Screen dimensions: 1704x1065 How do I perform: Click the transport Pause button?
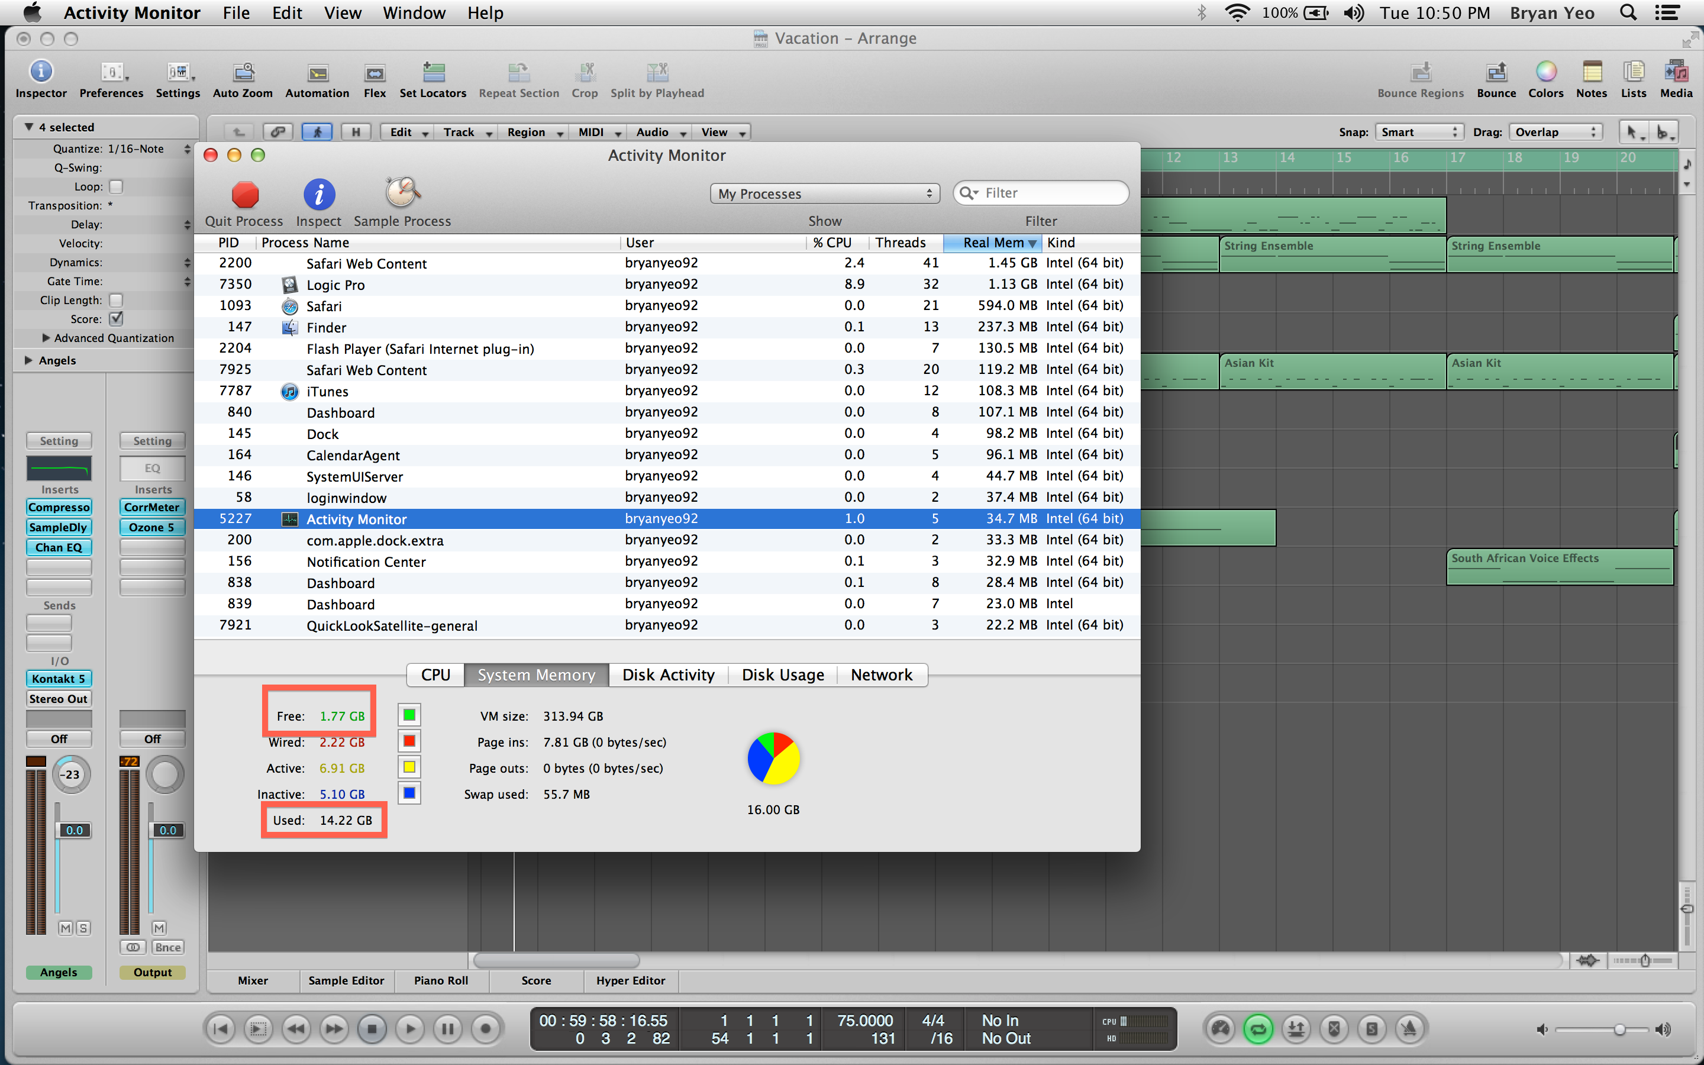tap(447, 1029)
